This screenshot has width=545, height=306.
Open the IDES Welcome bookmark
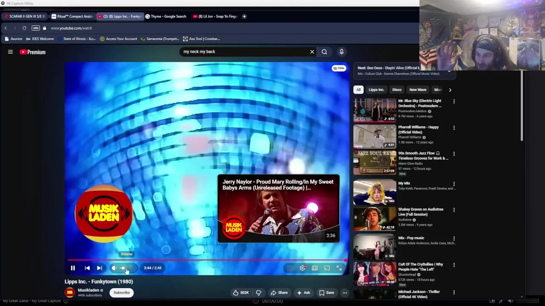coord(40,39)
